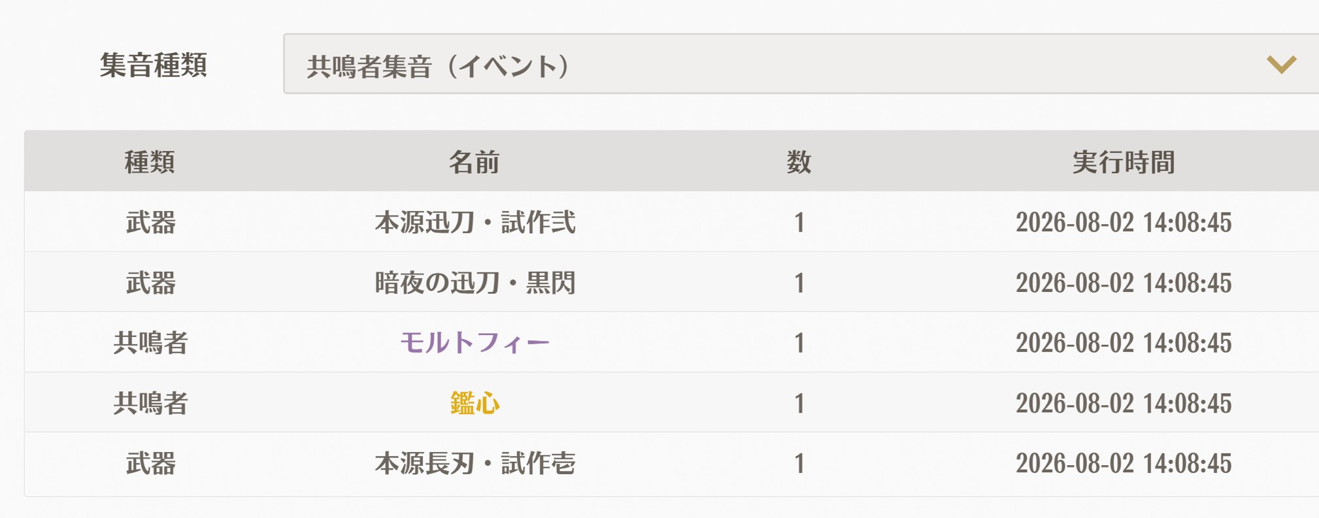Open the 共鳴者集音（イベント）dropdown
The width and height of the screenshot is (1319, 518).
pos(801,64)
